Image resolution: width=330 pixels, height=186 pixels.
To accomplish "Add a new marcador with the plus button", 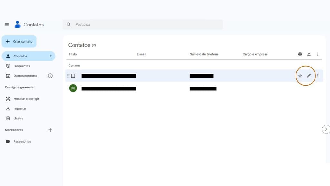I will pyautogui.click(x=50, y=130).
